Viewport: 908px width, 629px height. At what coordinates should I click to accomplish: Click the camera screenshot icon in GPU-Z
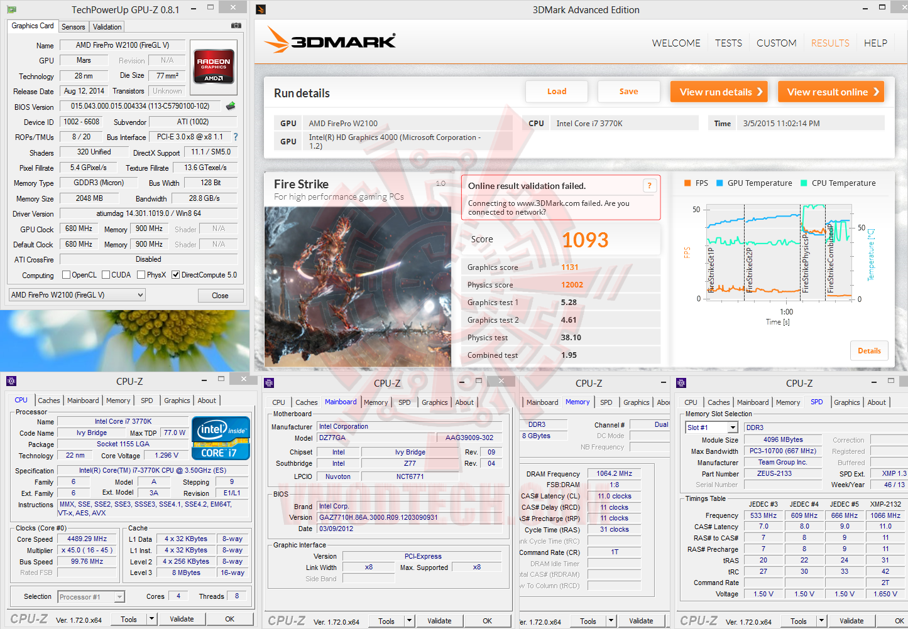236,25
